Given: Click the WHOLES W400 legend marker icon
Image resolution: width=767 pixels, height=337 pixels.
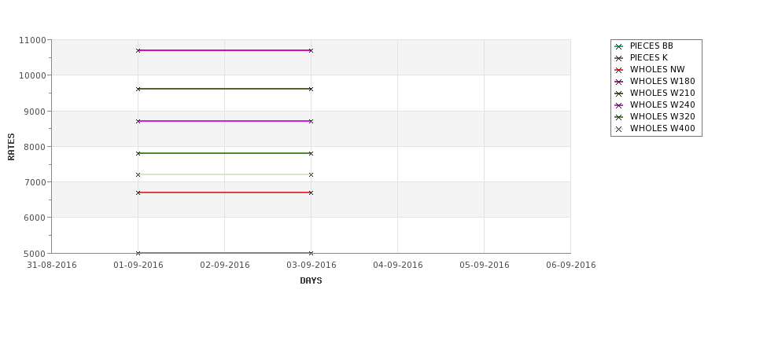Looking at the screenshot, I should (x=618, y=129).
